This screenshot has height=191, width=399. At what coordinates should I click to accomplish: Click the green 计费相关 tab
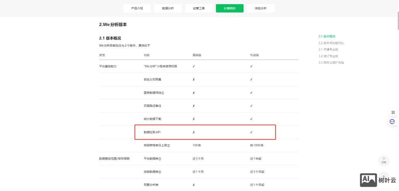pos(230,8)
